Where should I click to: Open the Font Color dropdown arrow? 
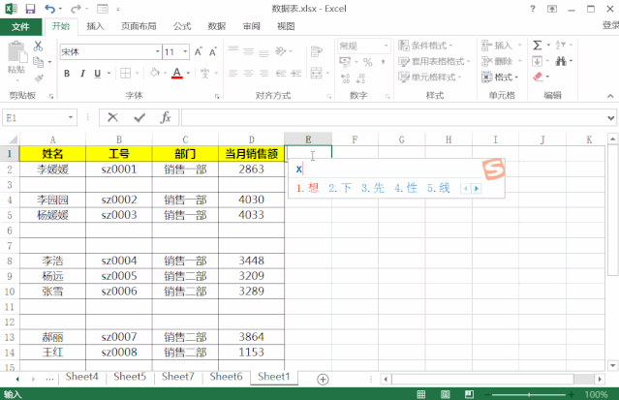coord(188,73)
